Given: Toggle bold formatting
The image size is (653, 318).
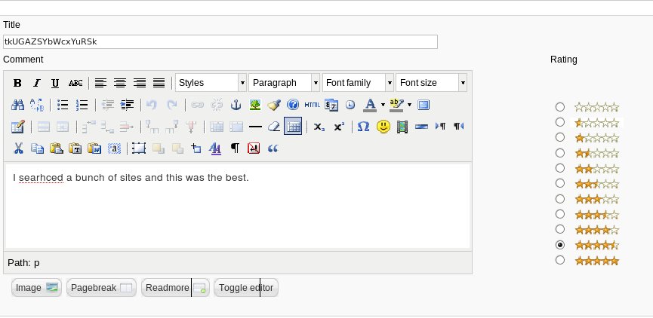Looking at the screenshot, I should point(17,83).
